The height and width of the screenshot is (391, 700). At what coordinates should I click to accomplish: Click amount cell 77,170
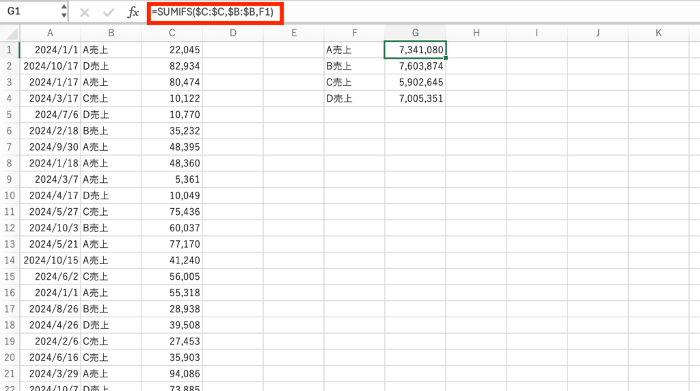point(172,244)
